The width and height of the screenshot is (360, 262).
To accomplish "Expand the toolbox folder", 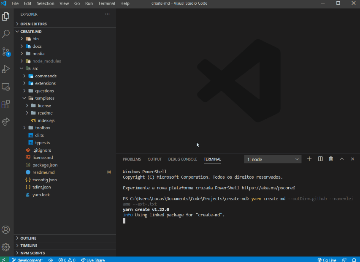I will 65,128.
